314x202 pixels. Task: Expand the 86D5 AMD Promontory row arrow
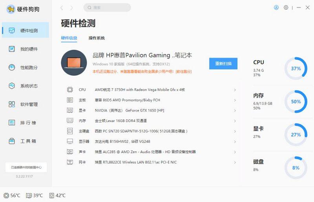pos(235,100)
